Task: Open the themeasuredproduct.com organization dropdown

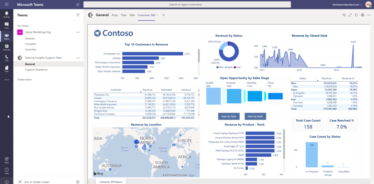Action: (x=347, y=5)
